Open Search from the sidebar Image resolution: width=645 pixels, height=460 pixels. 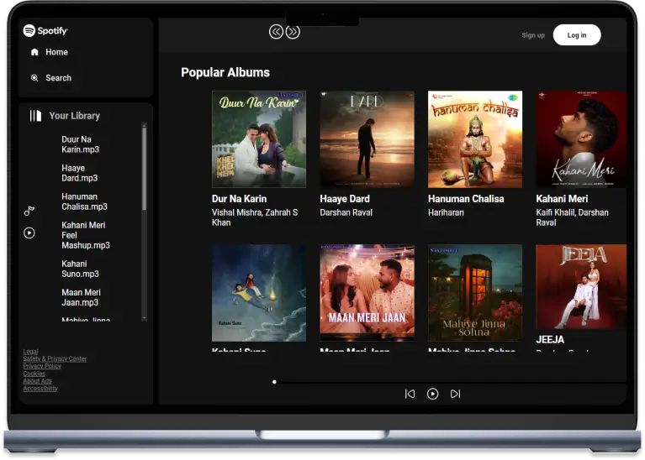pos(58,78)
